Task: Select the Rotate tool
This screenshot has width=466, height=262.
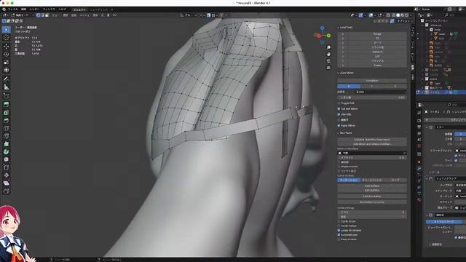Action: pos(7,54)
